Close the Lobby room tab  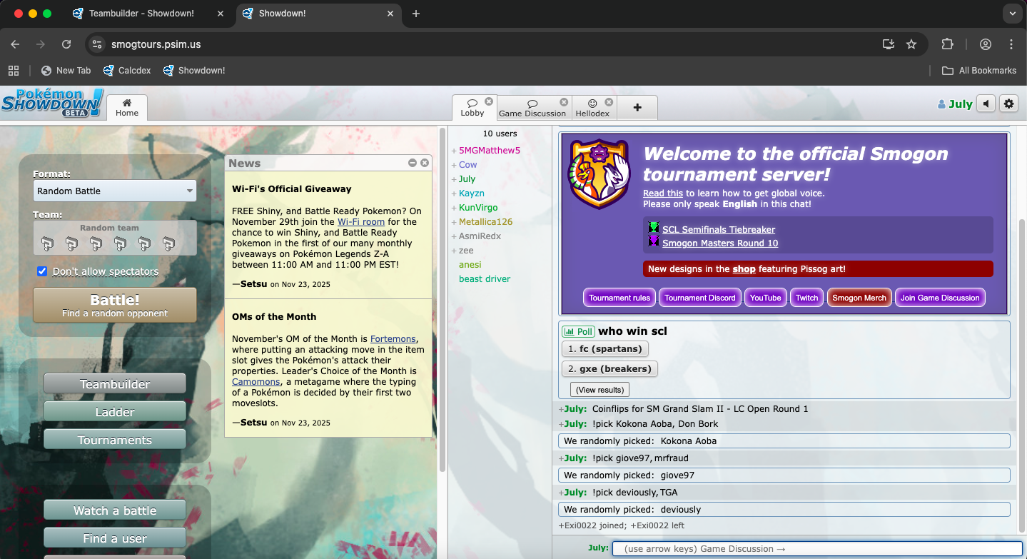(x=489, y=102)
